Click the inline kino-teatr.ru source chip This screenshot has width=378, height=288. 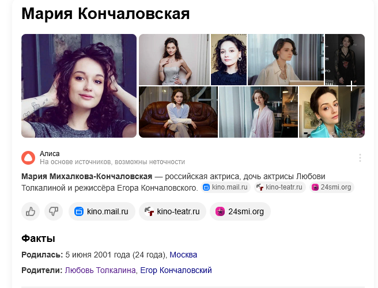coord(280,187)
